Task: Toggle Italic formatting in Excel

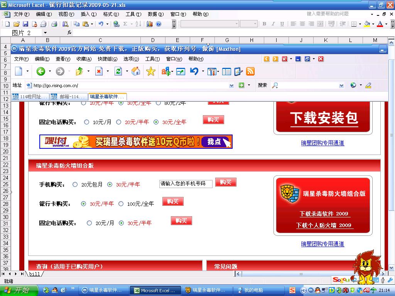Action: [x=273, y=24]
